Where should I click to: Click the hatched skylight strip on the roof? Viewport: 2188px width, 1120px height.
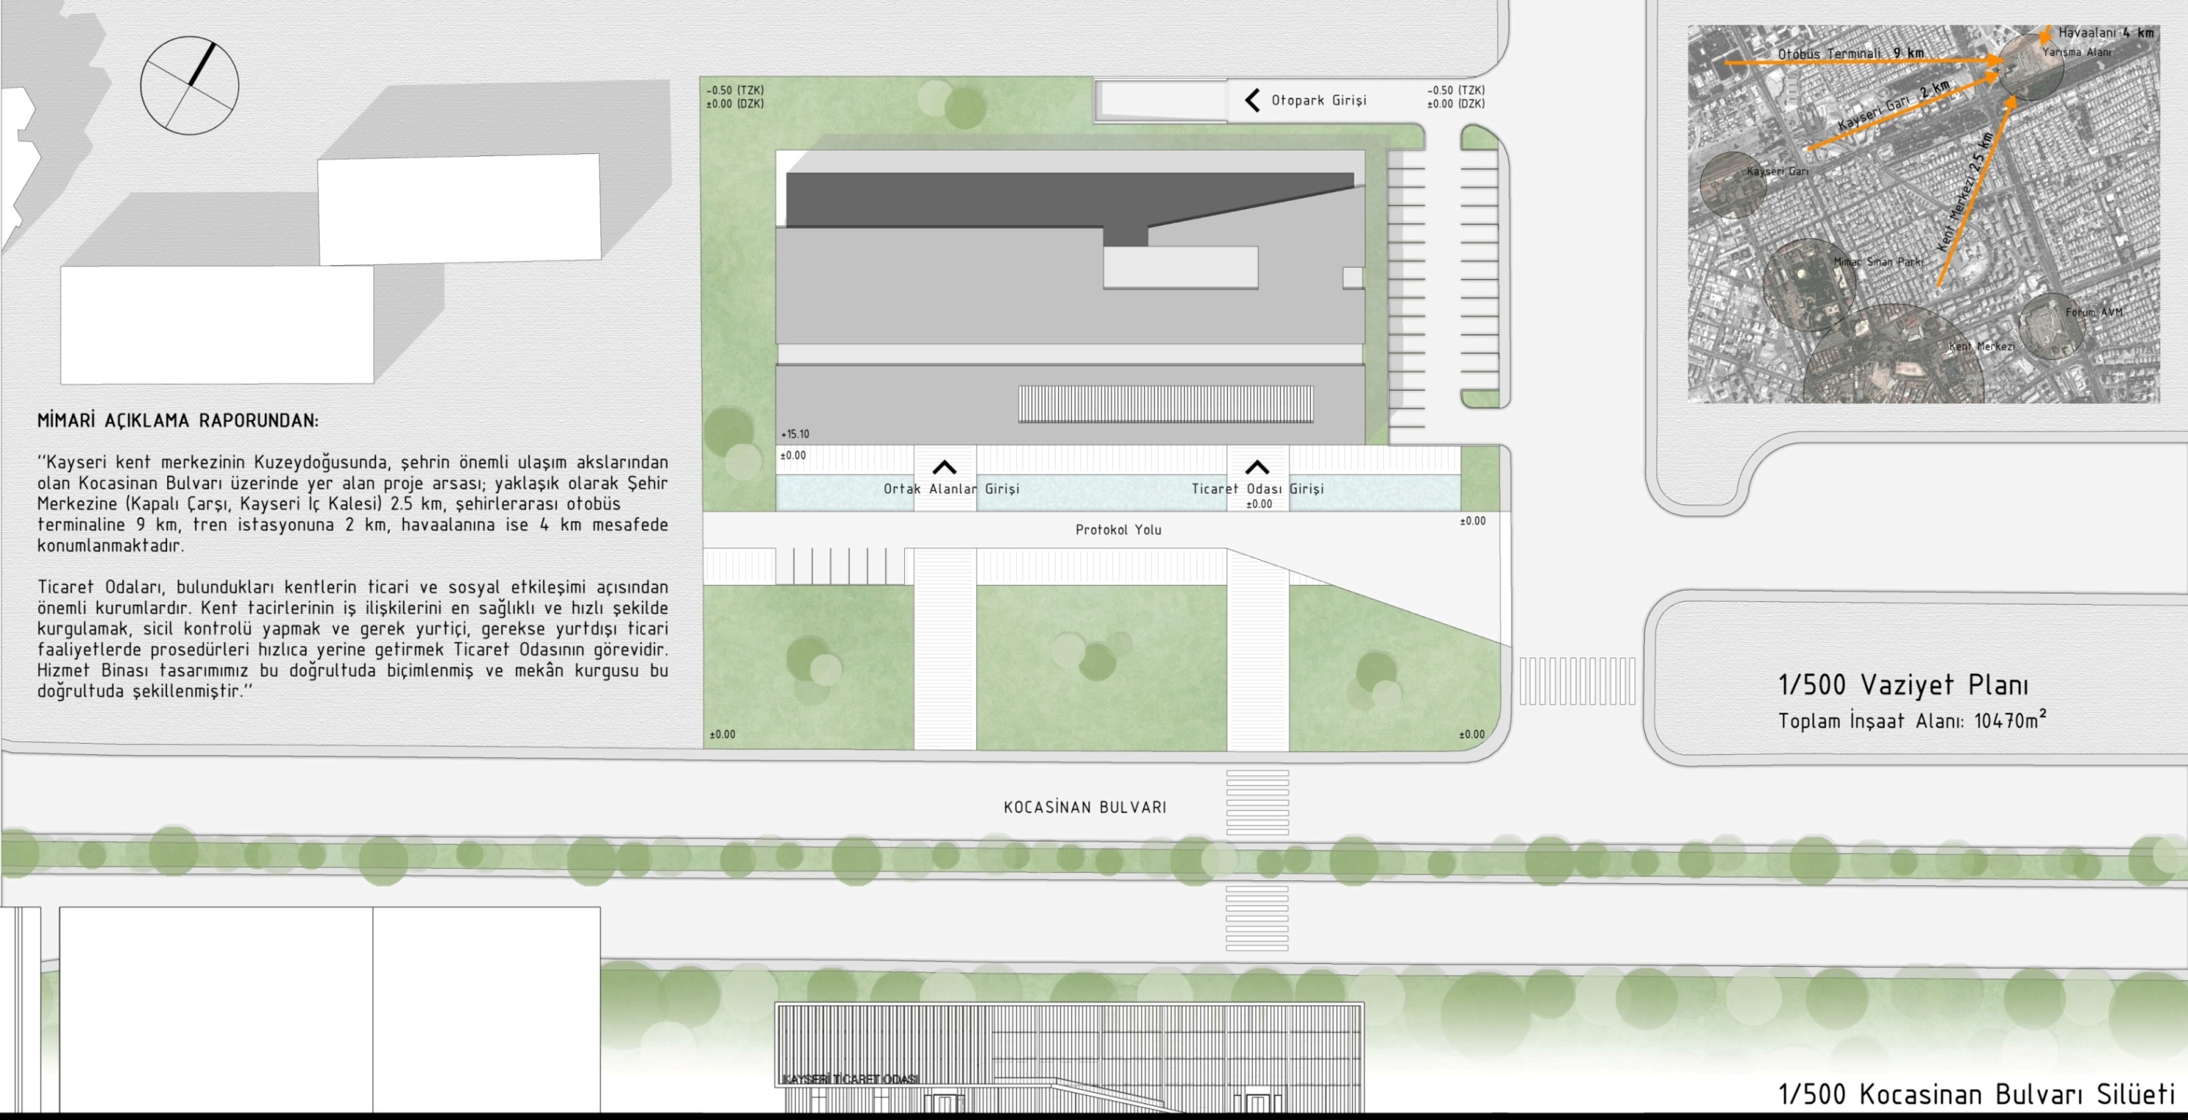click(1165, 404)
